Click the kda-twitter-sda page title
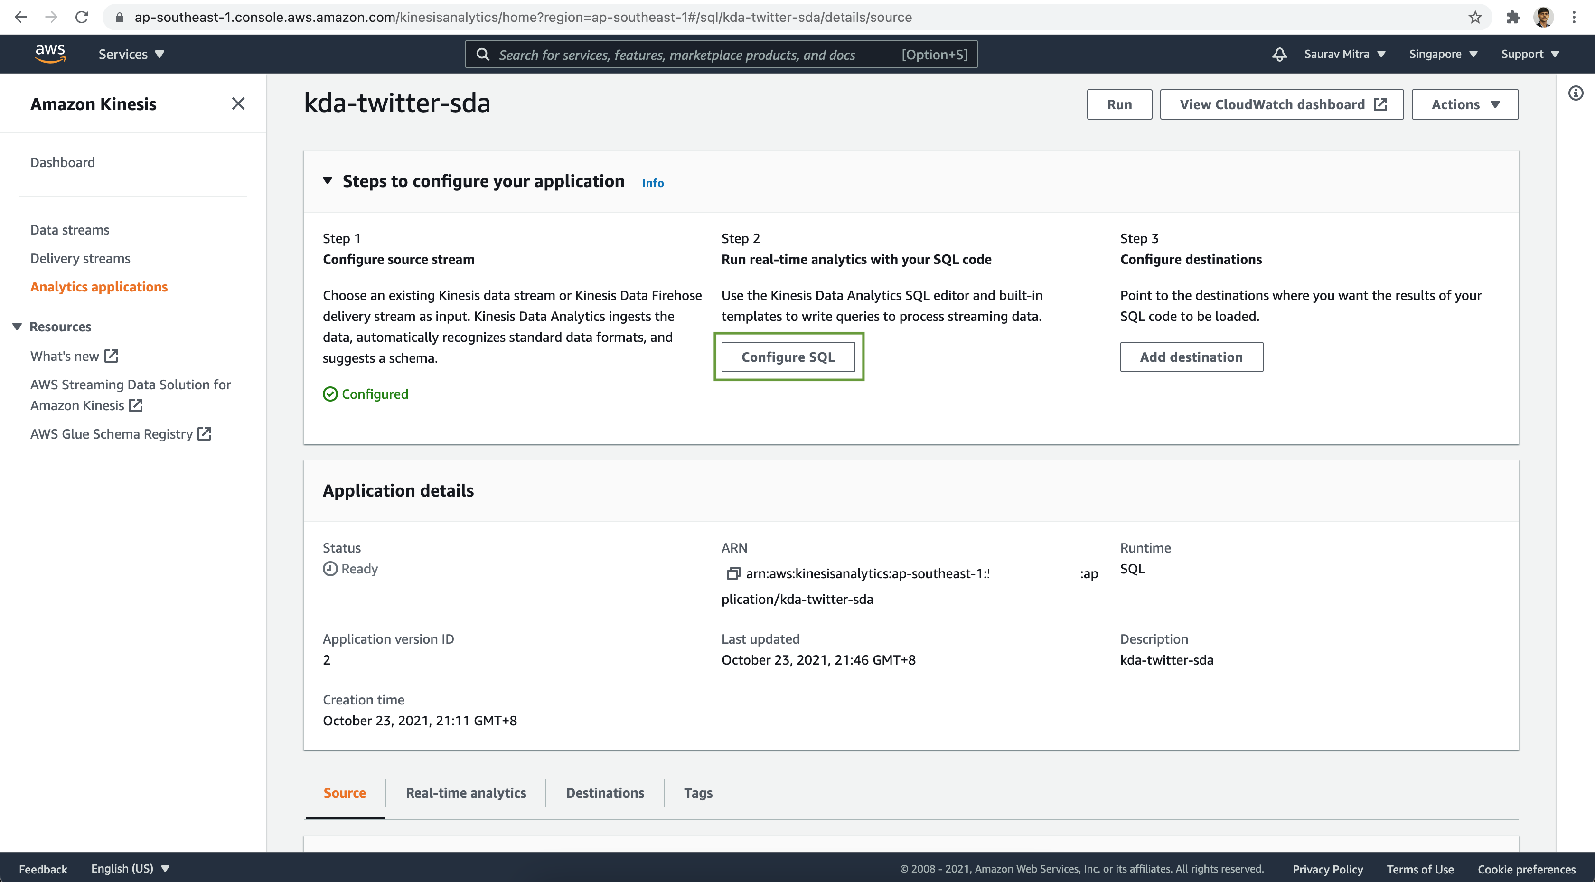 (397, 103)
